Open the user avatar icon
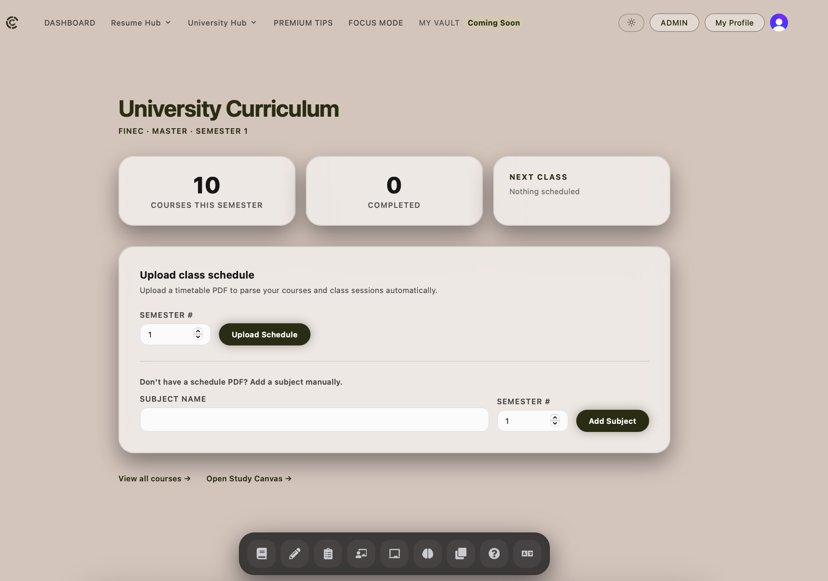This screenshot has height=581, width=828. [x=779, y=23]
